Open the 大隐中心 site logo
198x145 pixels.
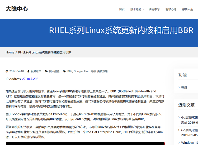[x=17, y=9]
